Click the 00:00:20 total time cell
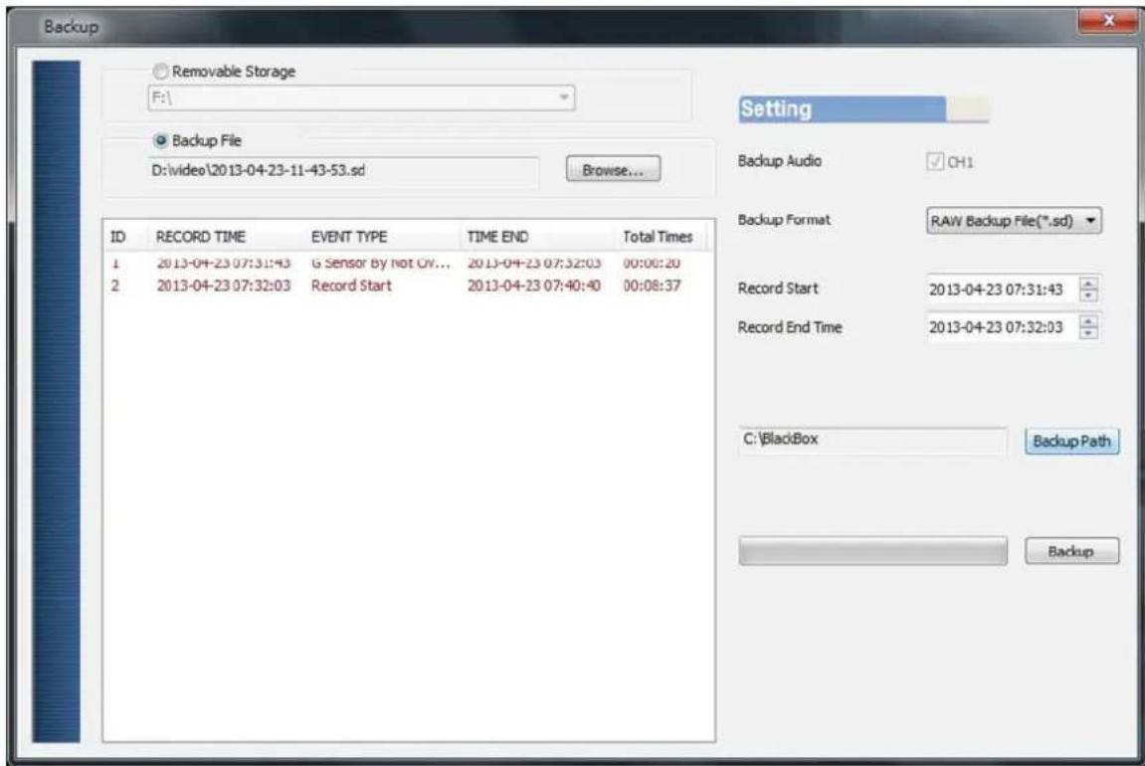1145x766 pixels. click(x=653, y=263)
